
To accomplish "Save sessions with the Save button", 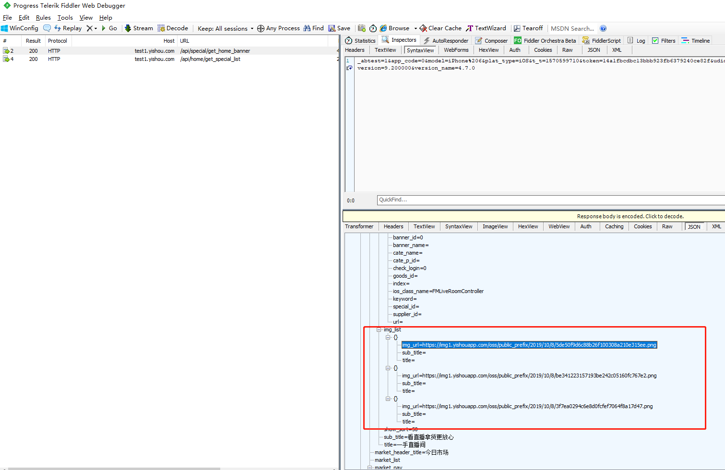I will 339,28.
